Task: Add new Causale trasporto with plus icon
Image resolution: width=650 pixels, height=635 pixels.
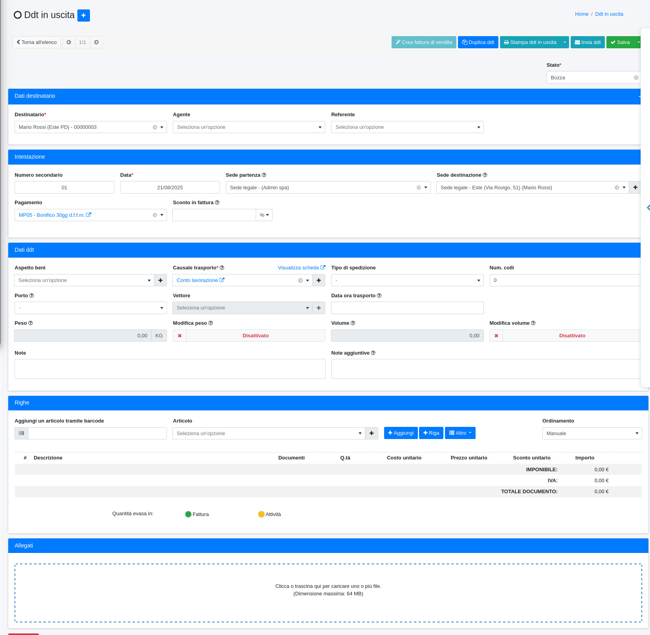Action: coord(319,280)
